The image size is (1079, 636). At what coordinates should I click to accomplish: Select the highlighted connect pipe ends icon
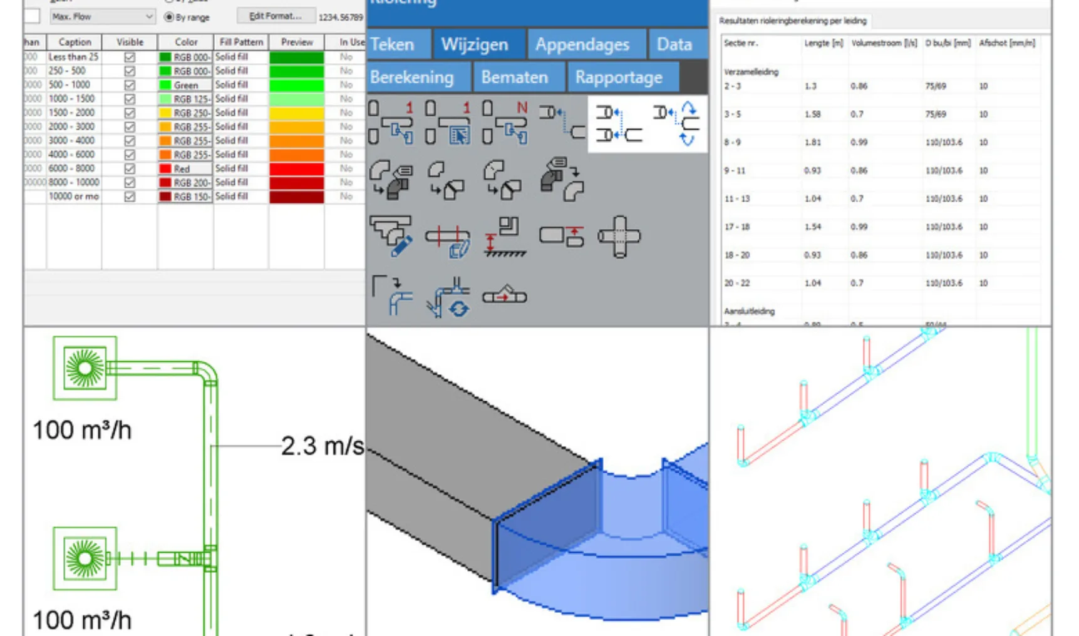[619, 124]
